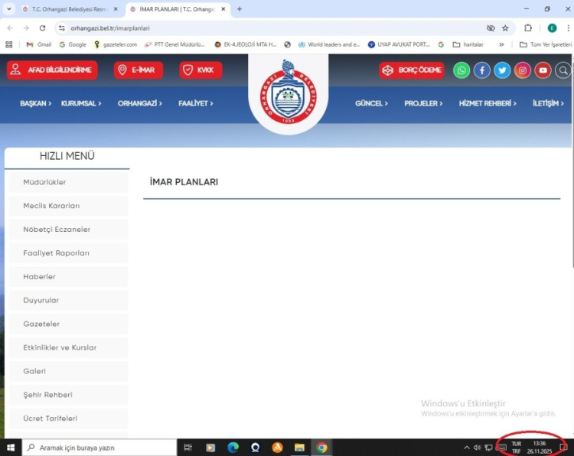Open the Twitter social icon
Screen dimensions: 574x456
click(502, 70)
